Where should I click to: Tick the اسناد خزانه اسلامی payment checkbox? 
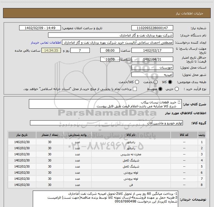tap(135, 89)
